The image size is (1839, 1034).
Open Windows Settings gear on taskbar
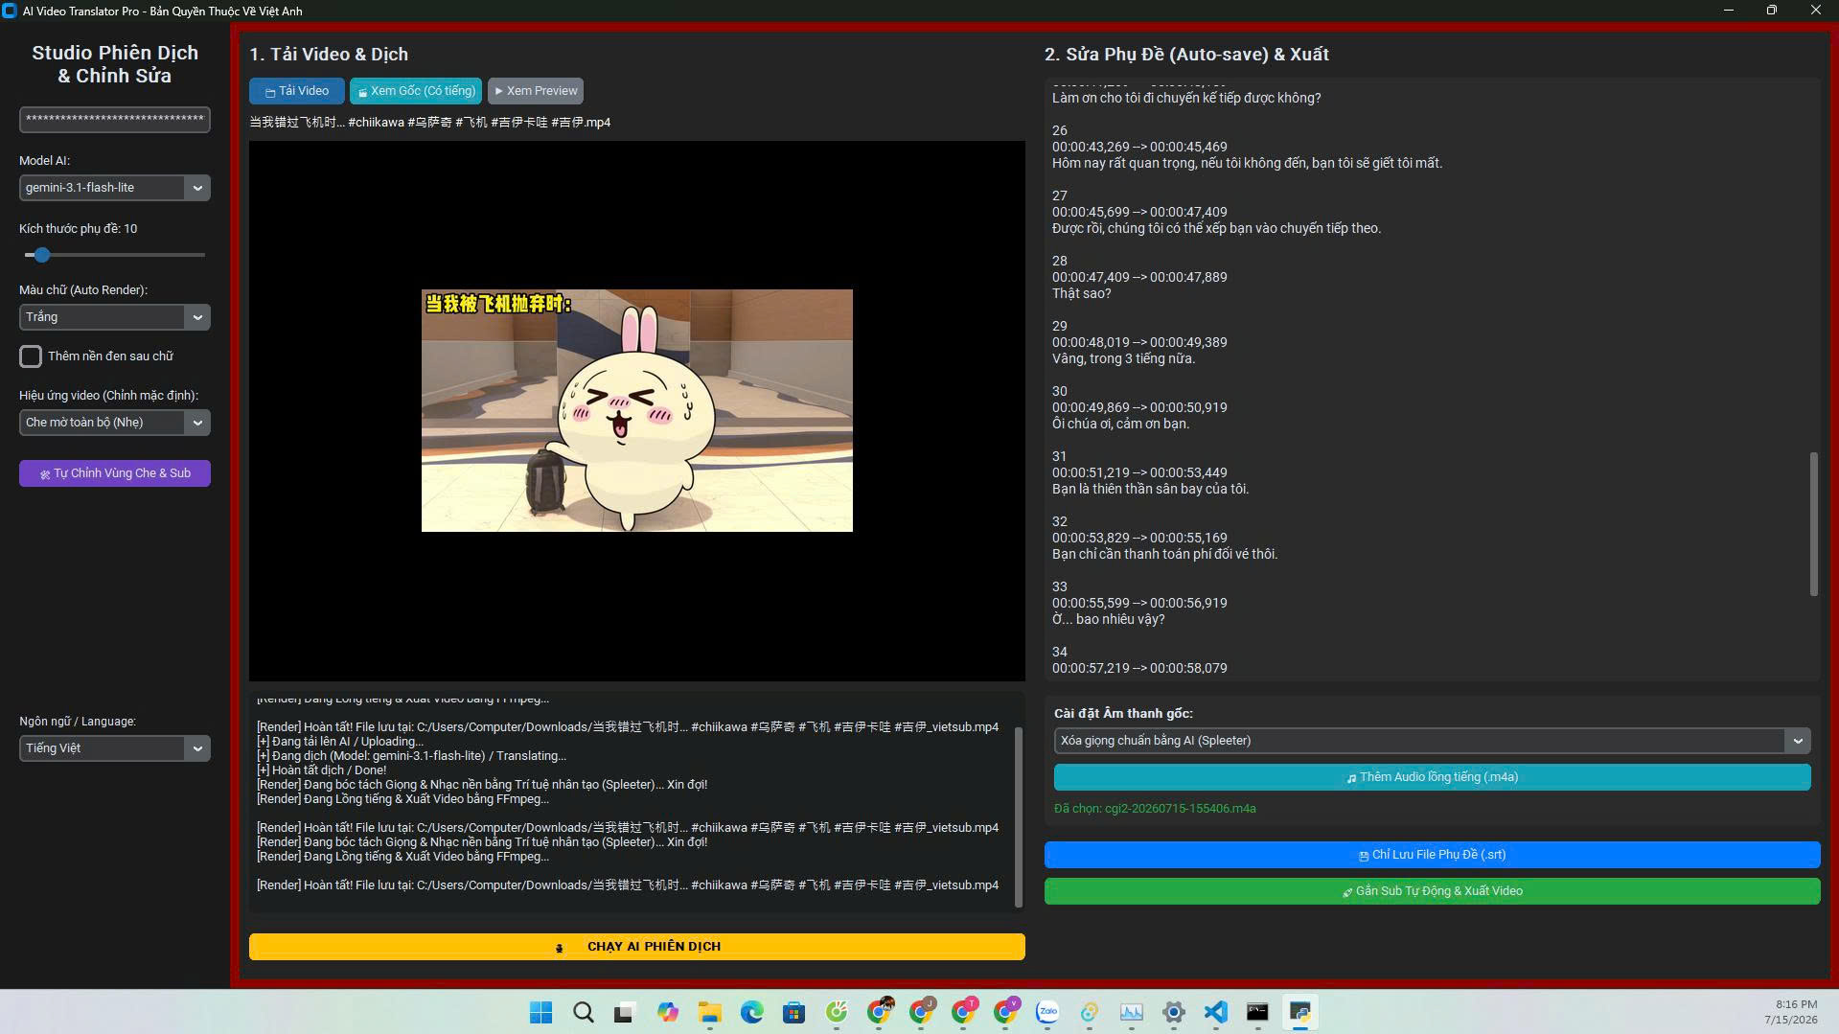1174,1013
